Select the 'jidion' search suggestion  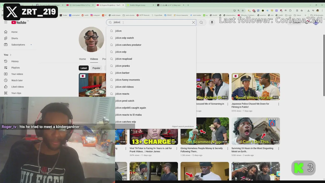[x=151, y=31]
